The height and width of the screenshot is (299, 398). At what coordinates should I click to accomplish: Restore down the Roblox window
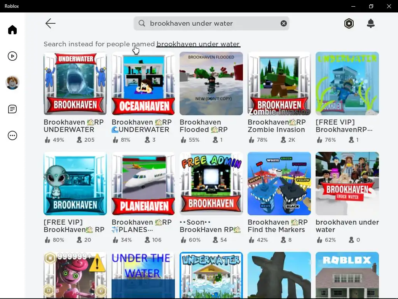pos(371,6)
